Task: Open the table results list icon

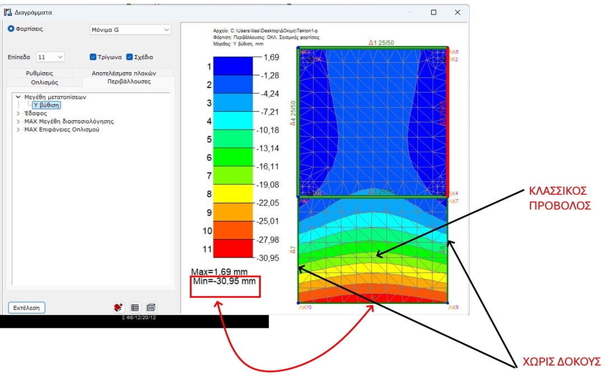Action: pos(135,307)
